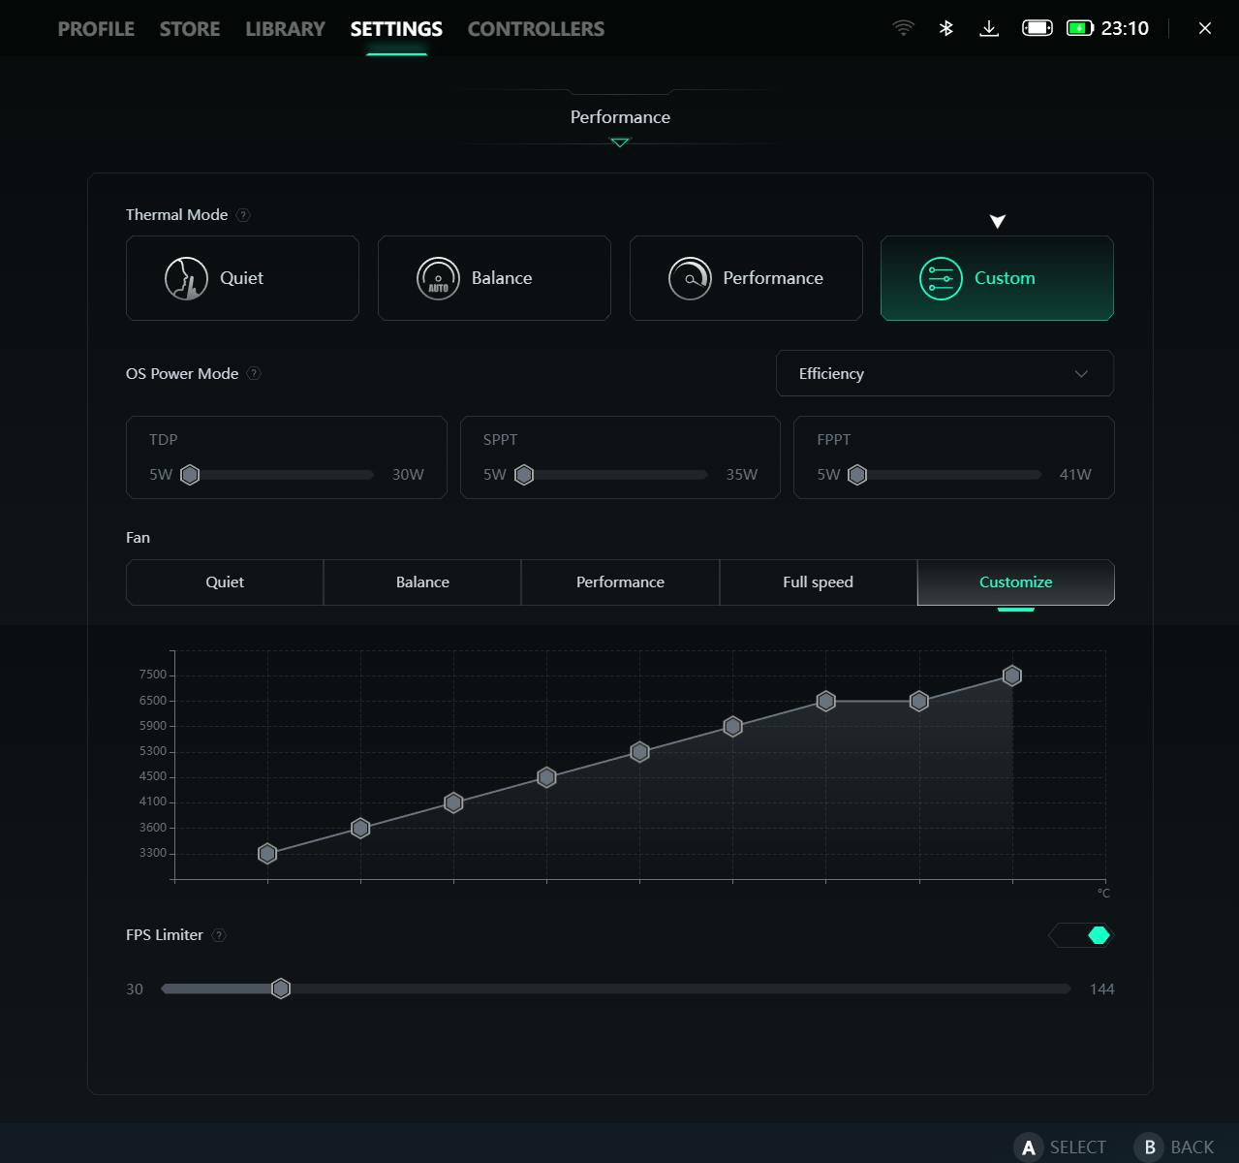Click the TDP slider handle
The image size is (1239, 1163).
[x=190, y=475]
